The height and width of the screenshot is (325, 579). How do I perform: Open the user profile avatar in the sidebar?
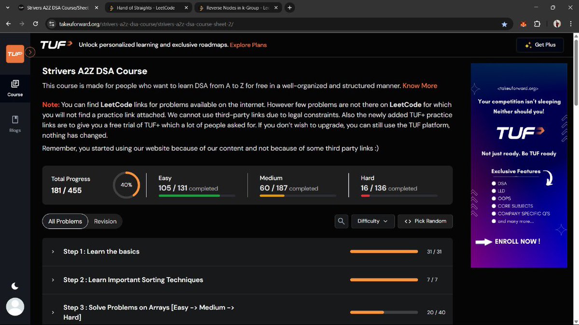point(15,307)
